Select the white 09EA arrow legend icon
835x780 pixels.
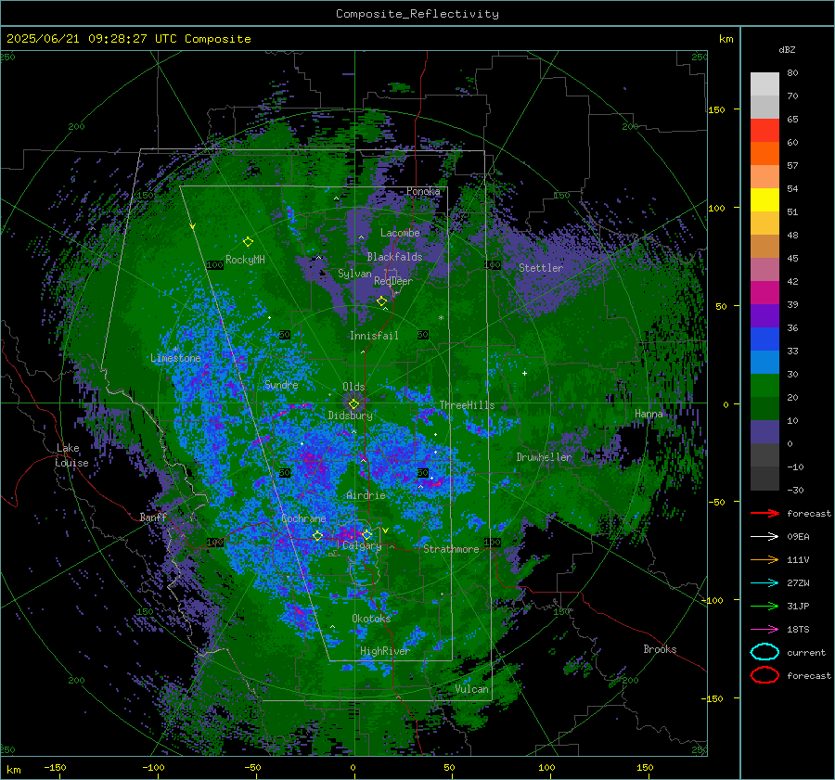[764, 537]
